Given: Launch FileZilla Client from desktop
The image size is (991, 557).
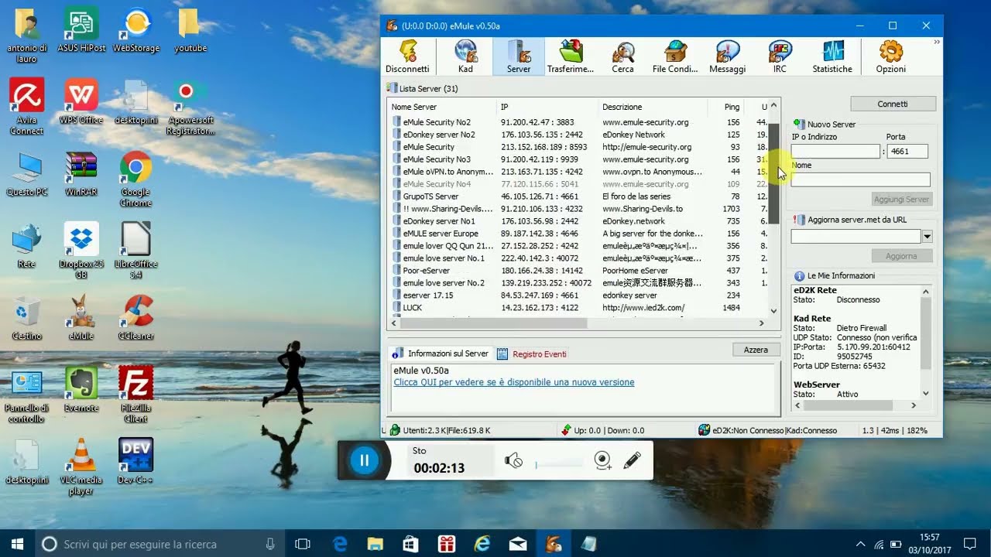Looking at the screenshot, I should 135,395.
